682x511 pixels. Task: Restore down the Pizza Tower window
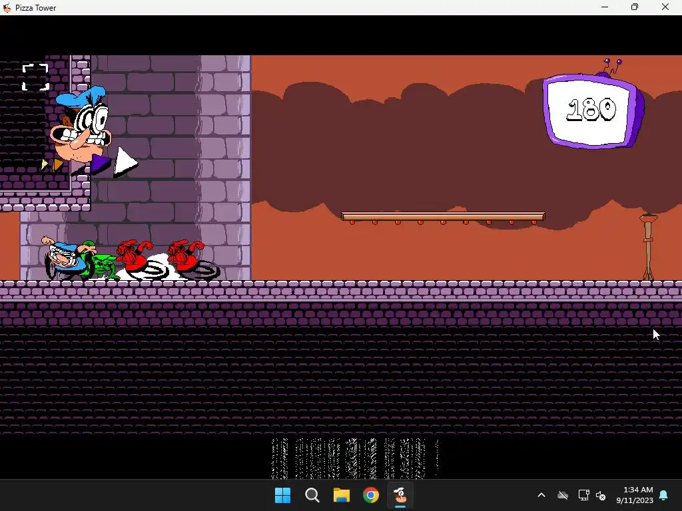pyautogui.click(x=635, y=7)
